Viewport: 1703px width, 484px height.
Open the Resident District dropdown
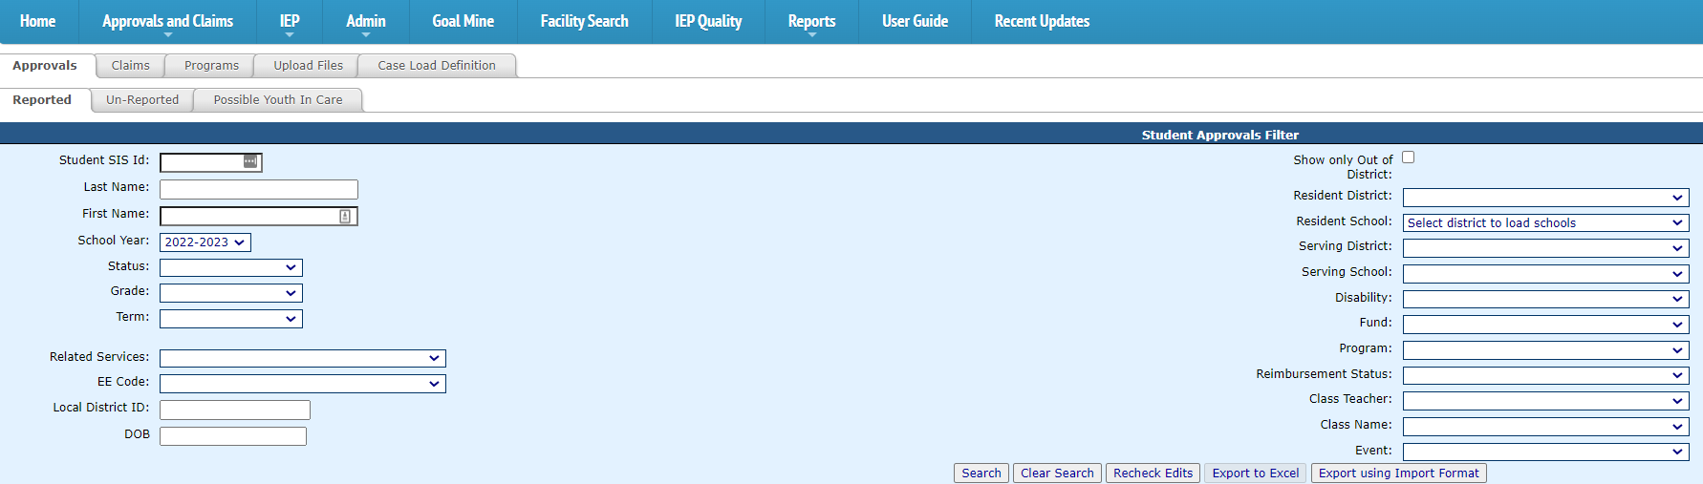coord(1544,198)
